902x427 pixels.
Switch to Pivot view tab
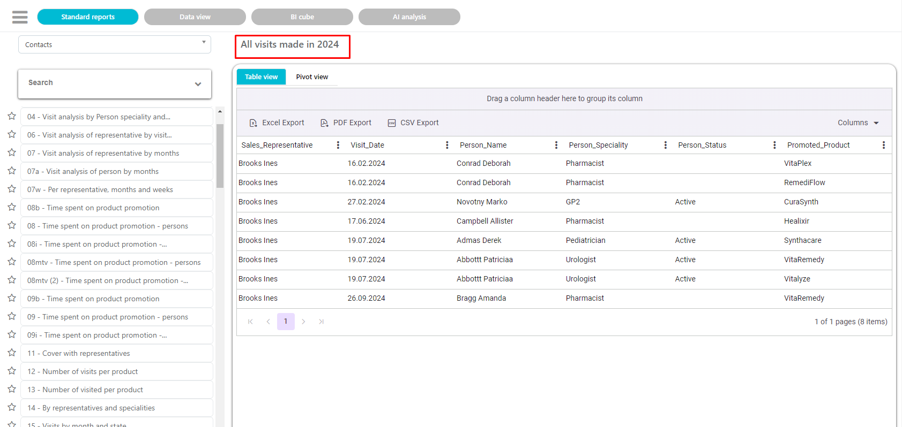coord(312,77)
